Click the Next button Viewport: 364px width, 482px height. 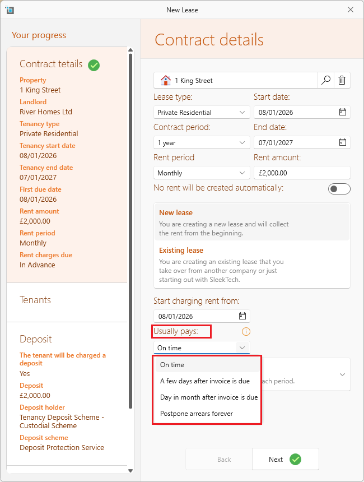pos(286,459)
